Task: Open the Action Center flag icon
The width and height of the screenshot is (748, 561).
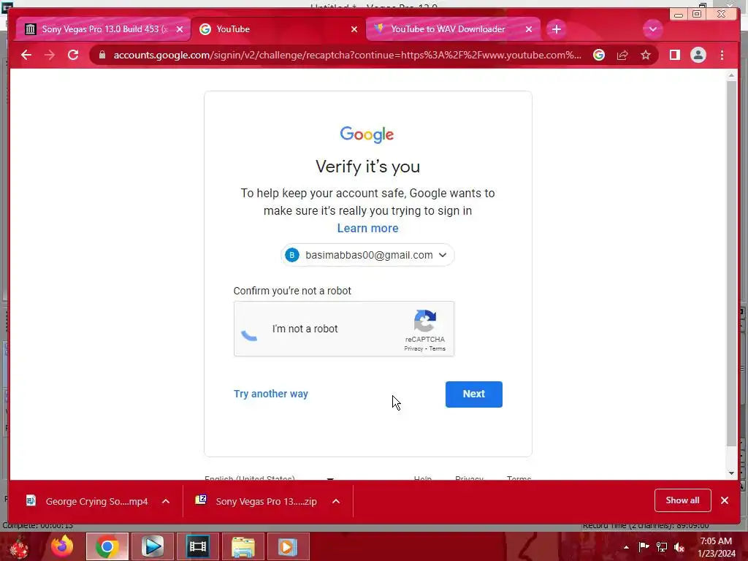Action: click(644, 546)
